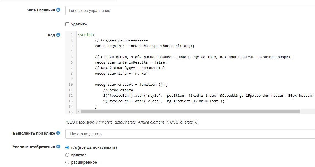Click line recognizer.onstart = function () {
The width and height of the screenshot is (315, 167).
[x=131, y=84]
